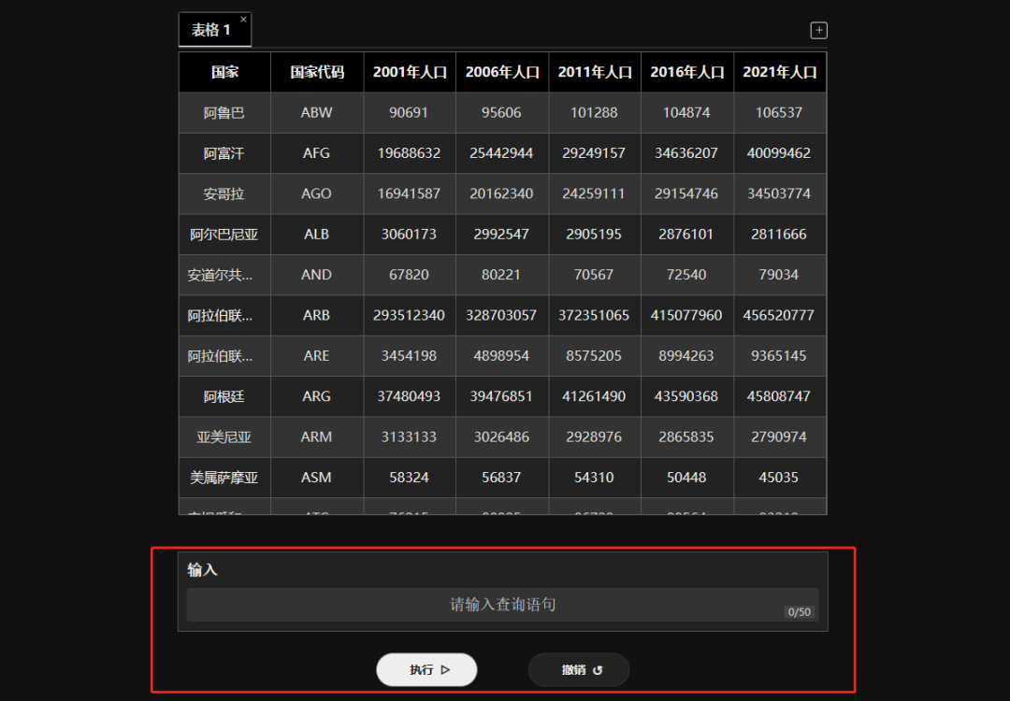Select the 2016年人口 column header

687,72
